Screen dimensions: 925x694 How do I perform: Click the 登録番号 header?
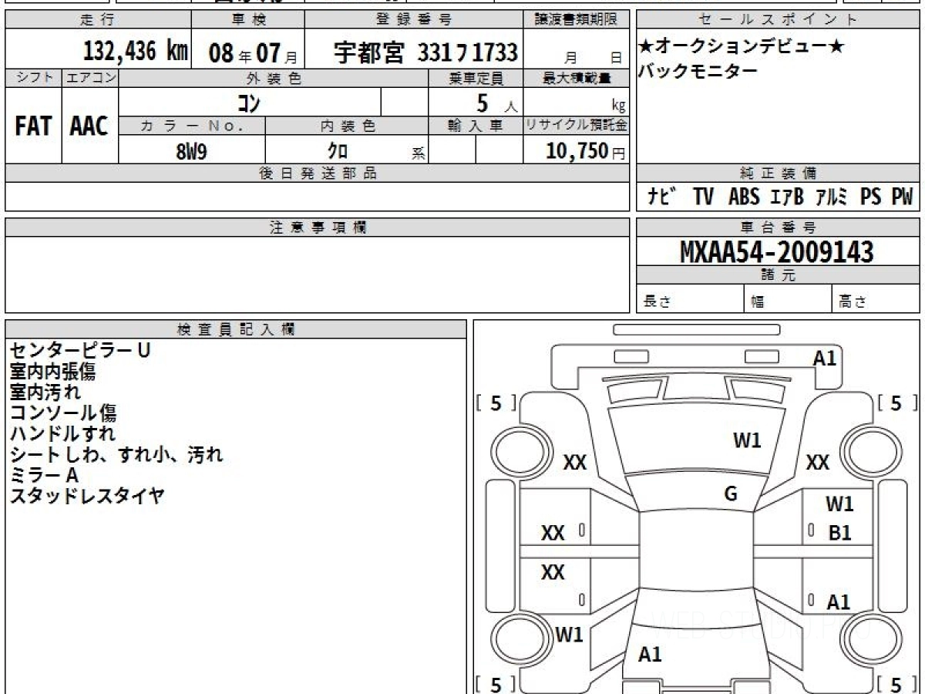[x=415, y=20]
